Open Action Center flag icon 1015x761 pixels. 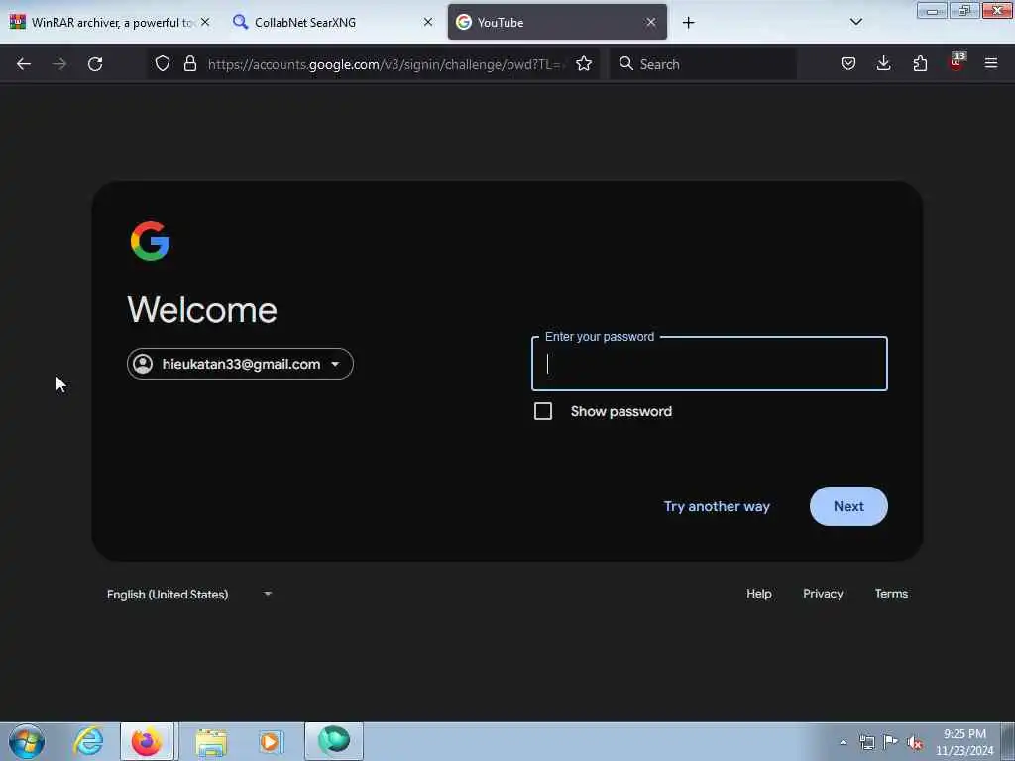[x=891, y=741]
